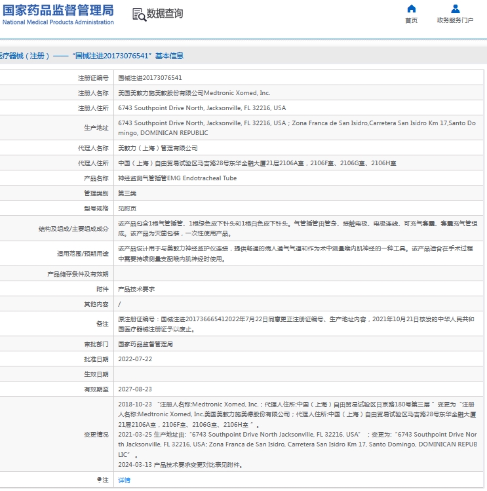Image resolution: width=487 pixels, height=491 pixels.
Task: Click the 数据查询 heading text
Action: (x=165, y=14)
